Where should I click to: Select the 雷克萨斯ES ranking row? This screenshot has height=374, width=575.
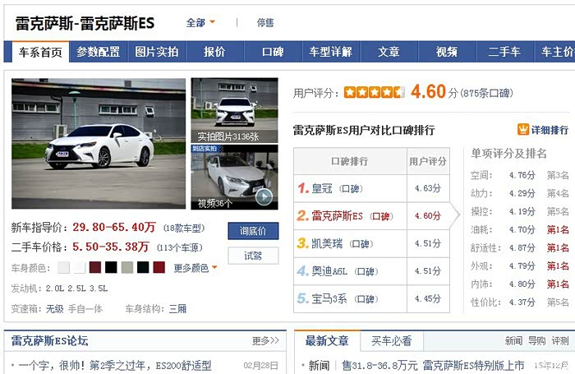point(371,216)
